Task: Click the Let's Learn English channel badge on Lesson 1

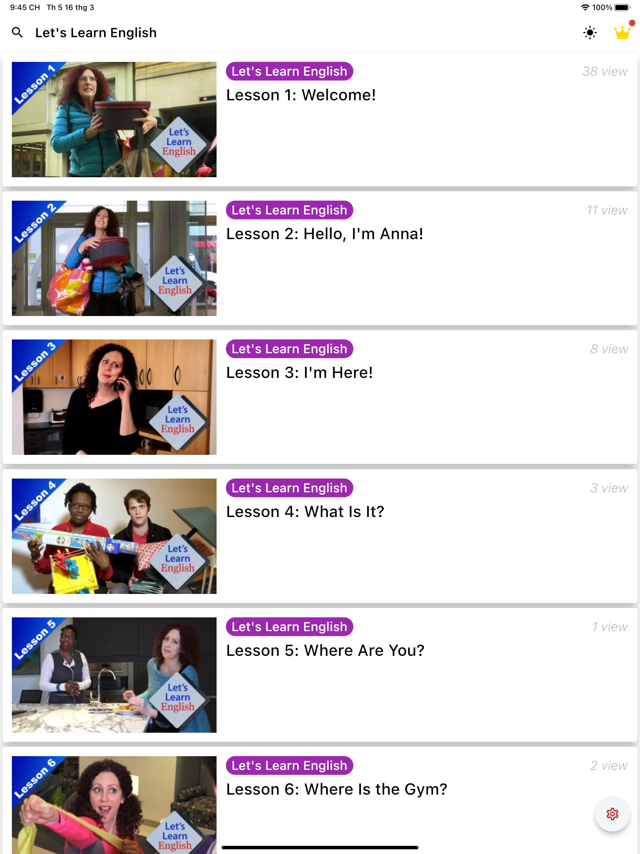Action: tap(289, 71)
